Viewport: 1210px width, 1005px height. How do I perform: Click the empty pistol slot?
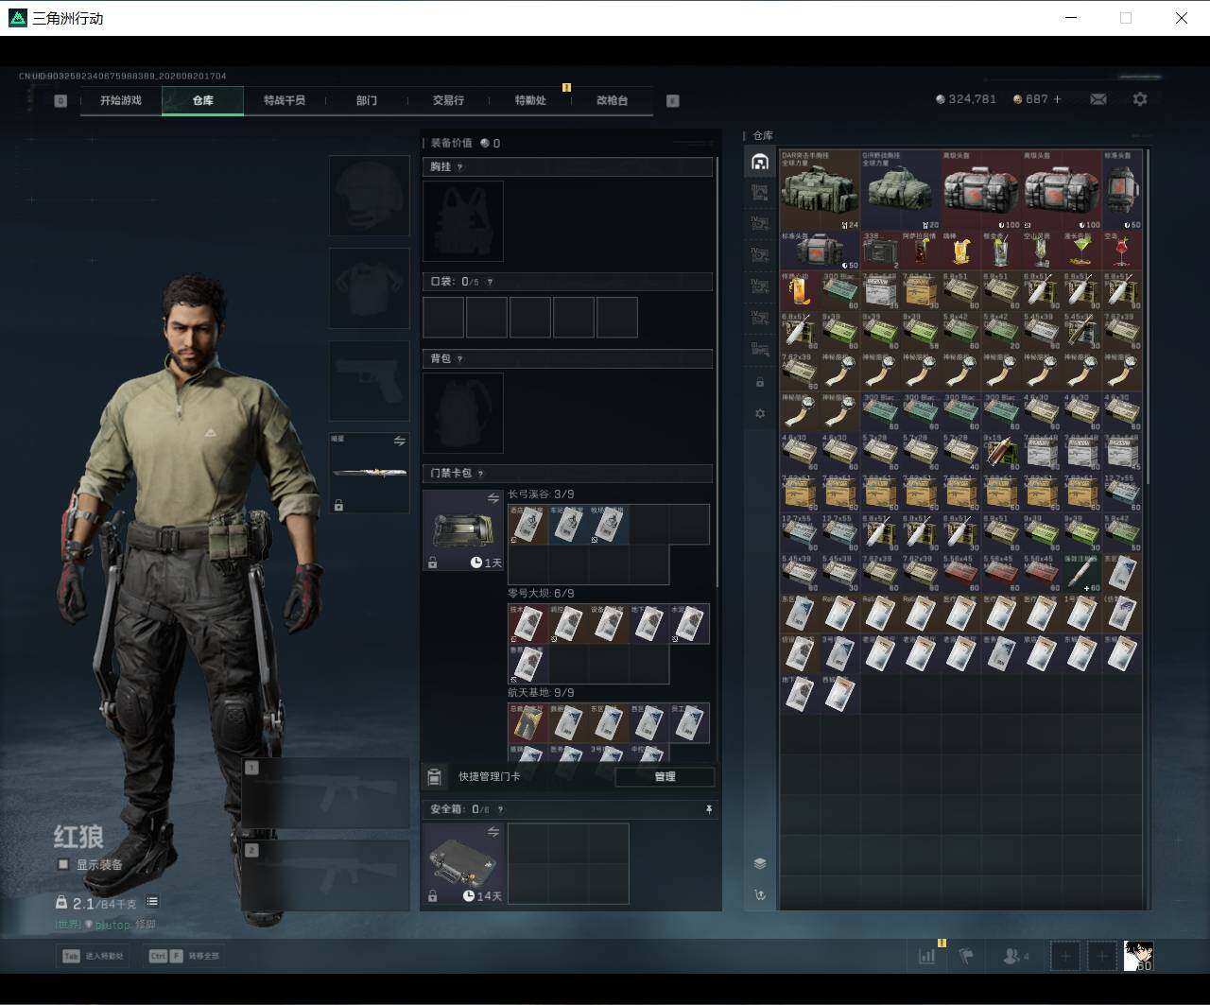tap(369, 381)
